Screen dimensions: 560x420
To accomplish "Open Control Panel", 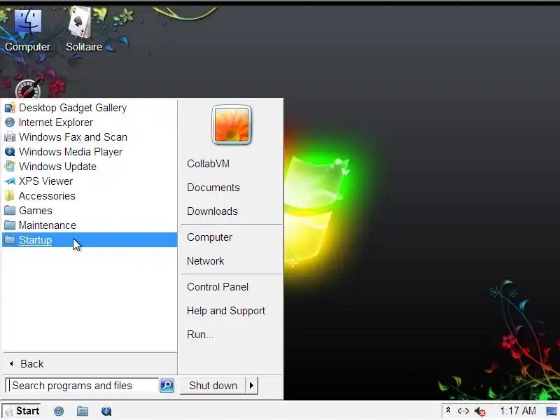I will [218, 287].
